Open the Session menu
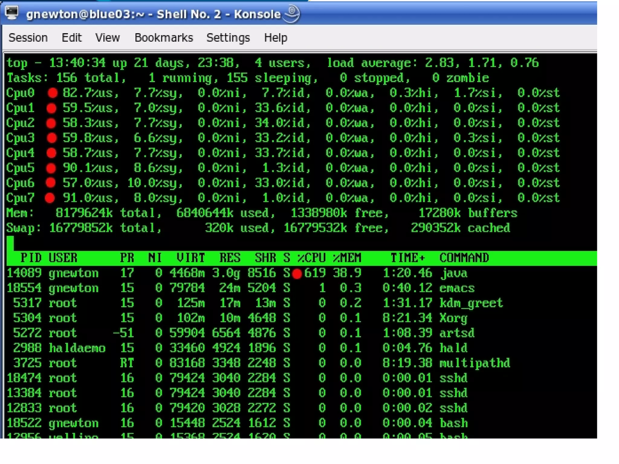619x464 pixels. [x=28, y=38]
